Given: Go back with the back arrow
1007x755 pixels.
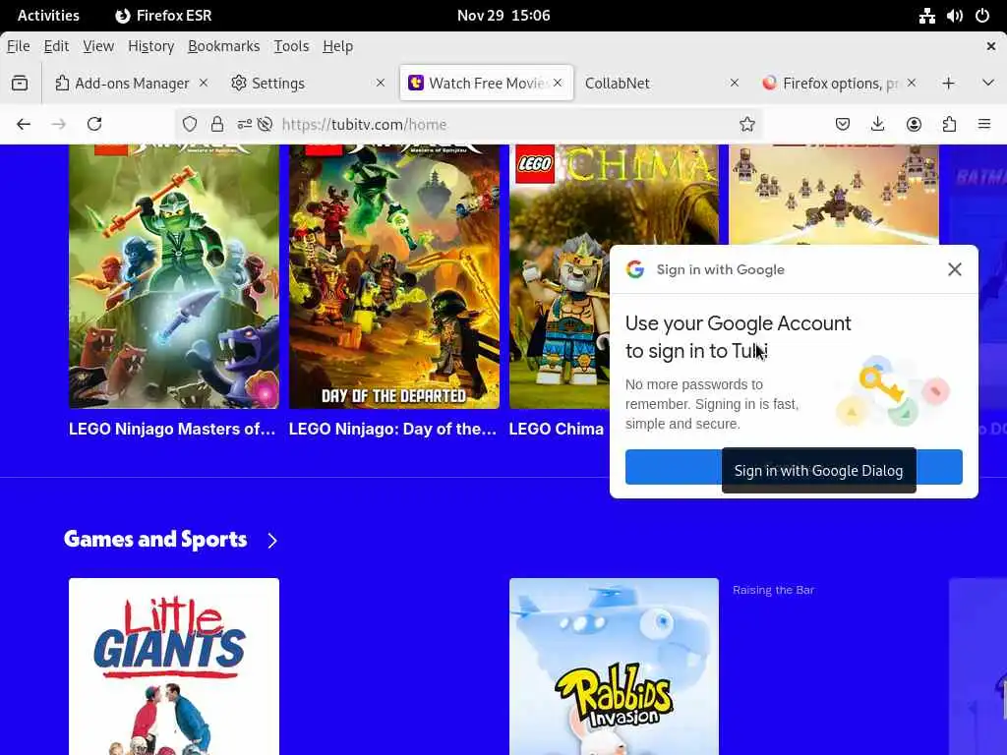Looking at the screenshot, I should (24, 124).
